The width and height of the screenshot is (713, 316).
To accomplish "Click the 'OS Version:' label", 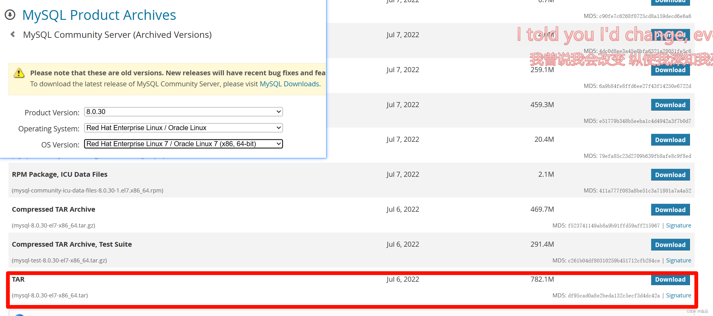I will coord(60,145).
